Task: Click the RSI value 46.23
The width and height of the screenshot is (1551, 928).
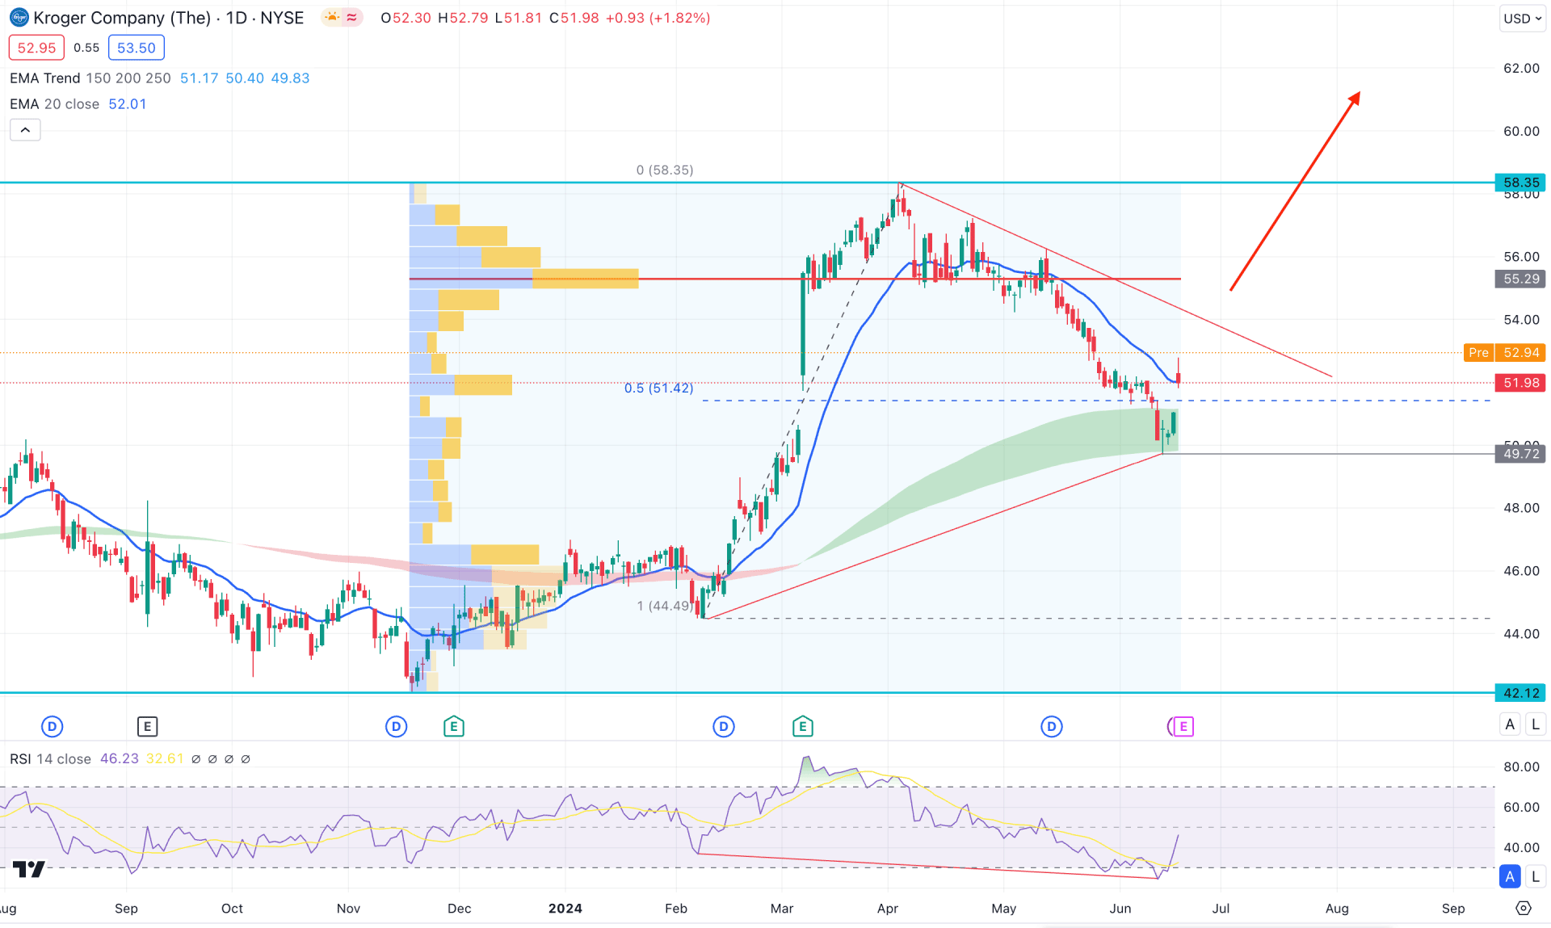Action: tap(120, 759)
